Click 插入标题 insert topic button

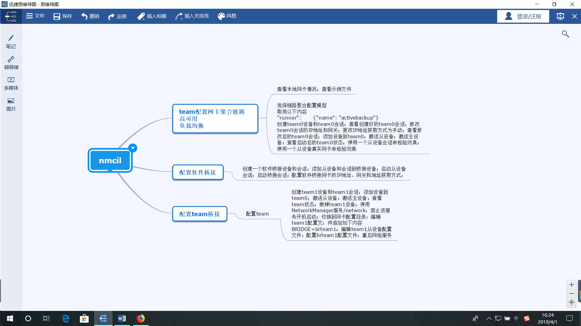pos(152,16)
